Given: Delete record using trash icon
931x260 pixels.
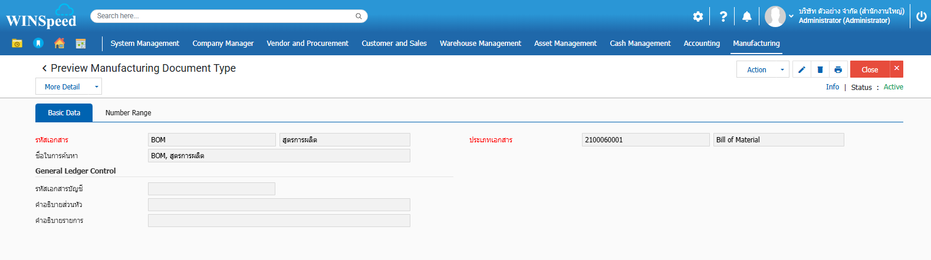Looking at the screenshot, I should 820,69.
